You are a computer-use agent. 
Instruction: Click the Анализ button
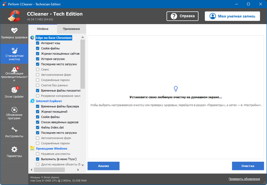point(103,166)
